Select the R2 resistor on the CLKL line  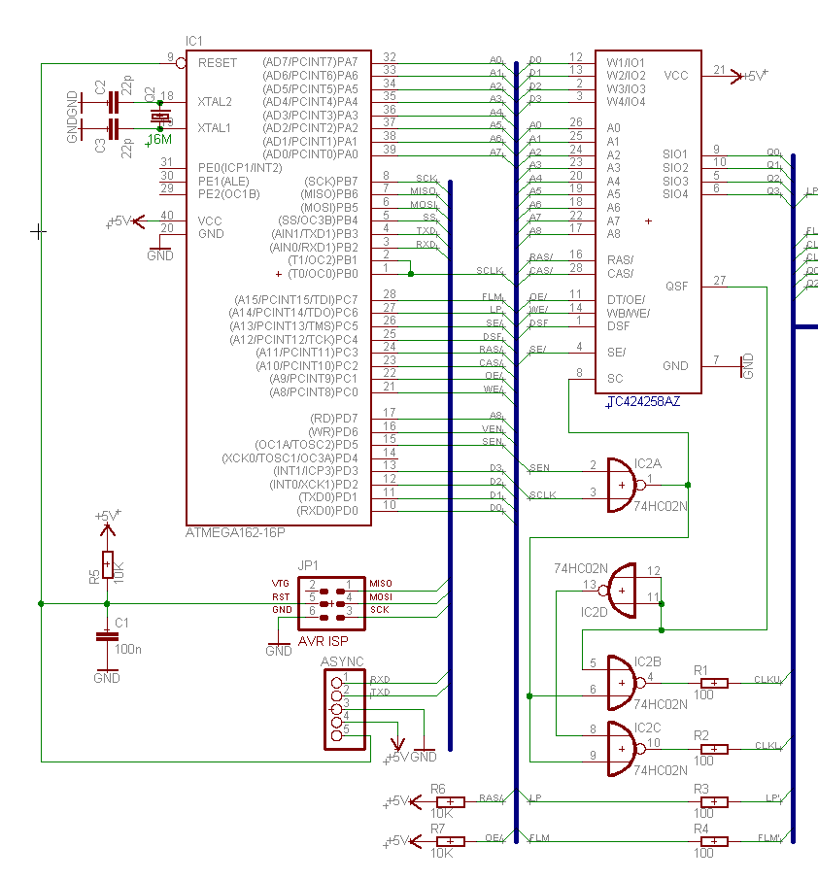pyautogui.click(x=714, y=749)
